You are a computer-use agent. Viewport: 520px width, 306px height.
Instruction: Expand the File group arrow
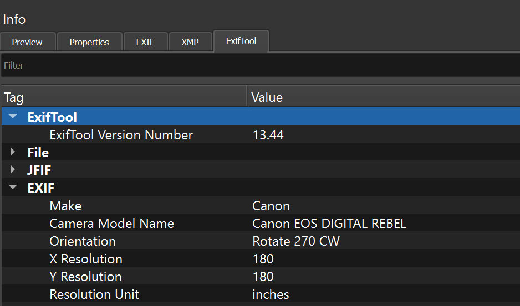click(13, 152)
